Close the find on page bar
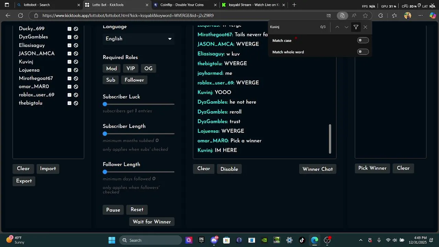The image size is (439, 247). click(365, 27)
